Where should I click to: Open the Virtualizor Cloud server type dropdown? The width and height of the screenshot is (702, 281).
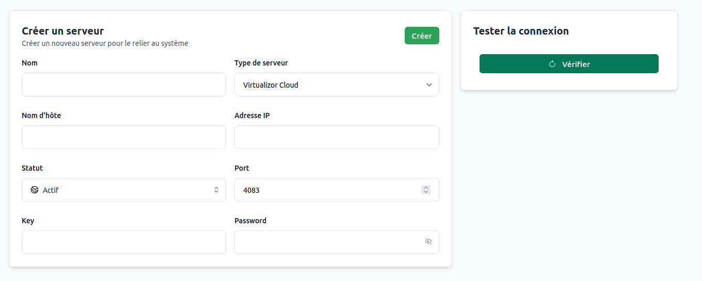pos(330,85)
